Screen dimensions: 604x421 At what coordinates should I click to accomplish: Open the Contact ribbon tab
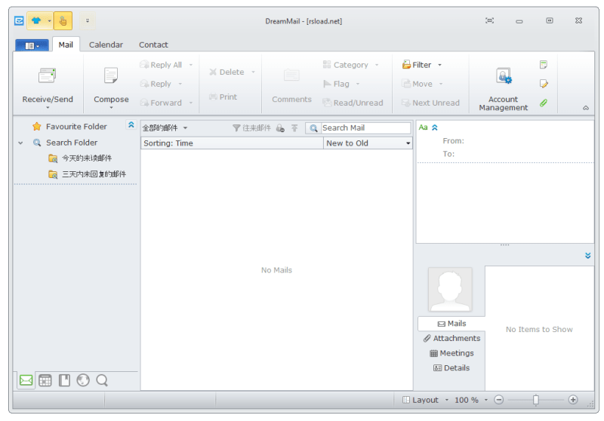click(153, 45)
